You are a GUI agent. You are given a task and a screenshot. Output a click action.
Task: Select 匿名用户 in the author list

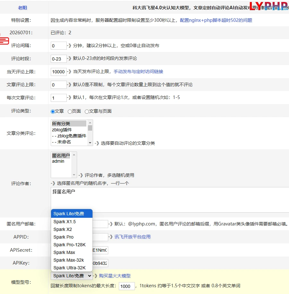click(61, 155)
